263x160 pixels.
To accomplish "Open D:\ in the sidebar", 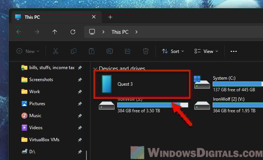I will click(x=29, y=152).
